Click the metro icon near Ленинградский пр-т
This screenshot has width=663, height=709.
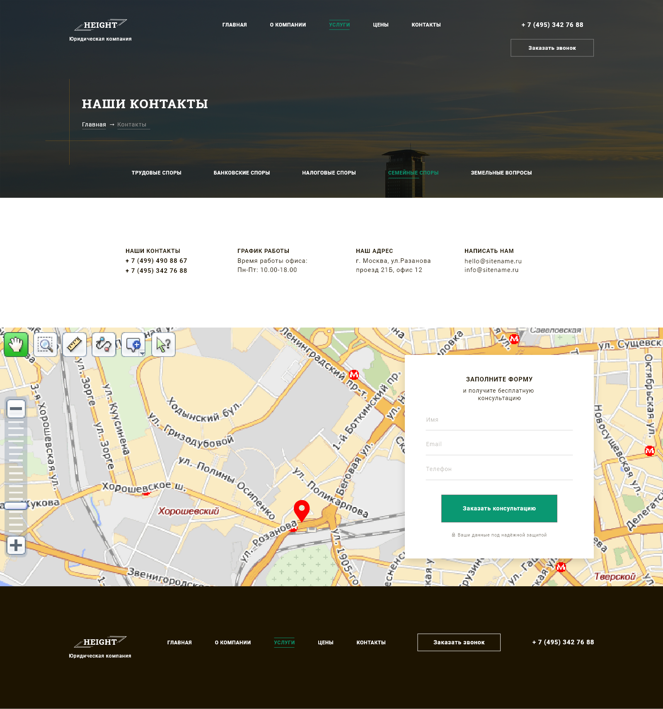pos(354,375)
